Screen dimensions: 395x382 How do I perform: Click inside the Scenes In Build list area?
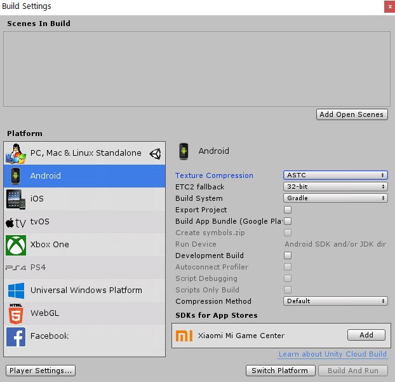coord(197,69)
